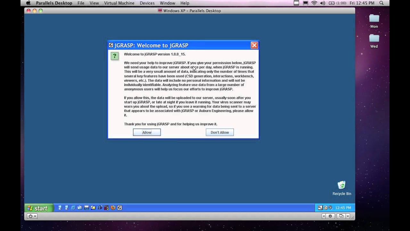Click the Parallels tools tray icon
Image resolution: width=410 pixels, height=231 pixels.
coord(330,208)
